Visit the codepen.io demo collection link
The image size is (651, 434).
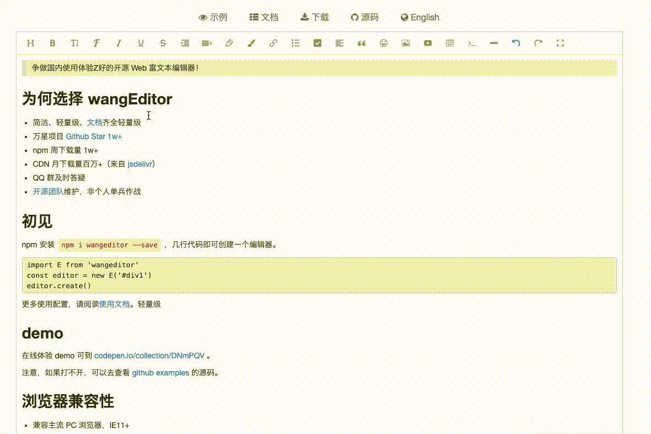coord(149,356)
